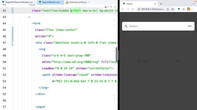Viewport: 197px width, 110px height.
Task: Click line number 50 in the gutter
Action: coord(4,62)
